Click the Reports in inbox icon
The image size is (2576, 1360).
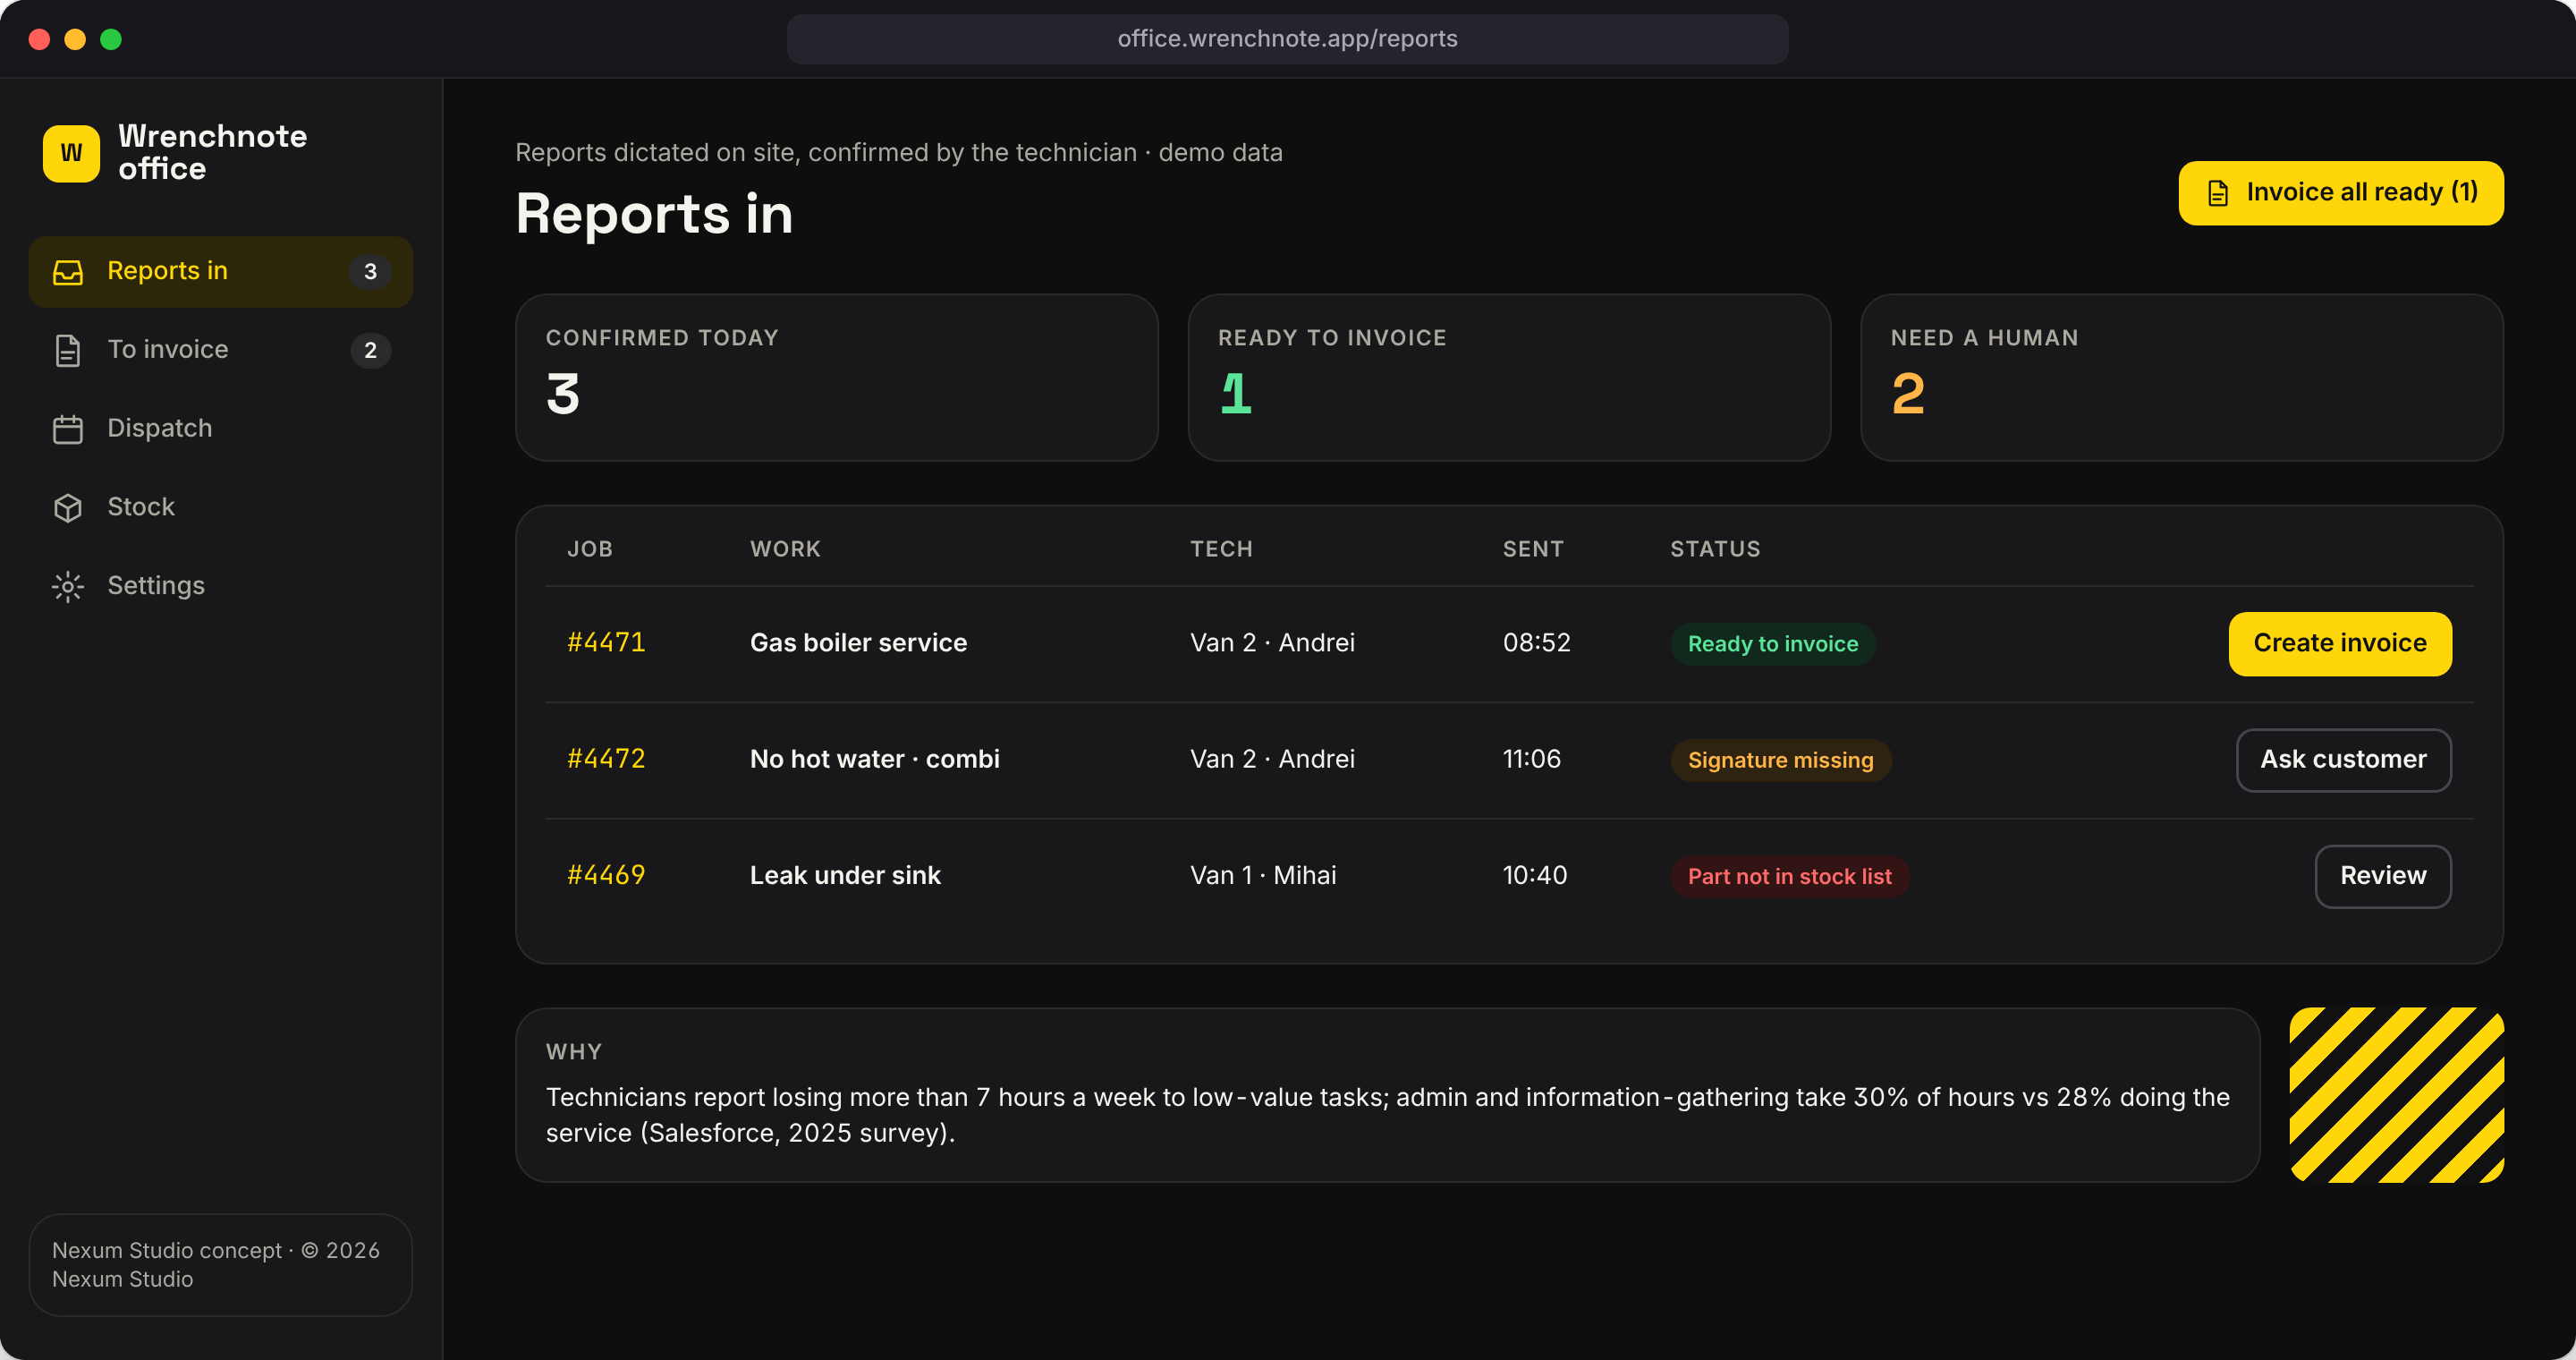pyautogui.click(x=68, y=272)
